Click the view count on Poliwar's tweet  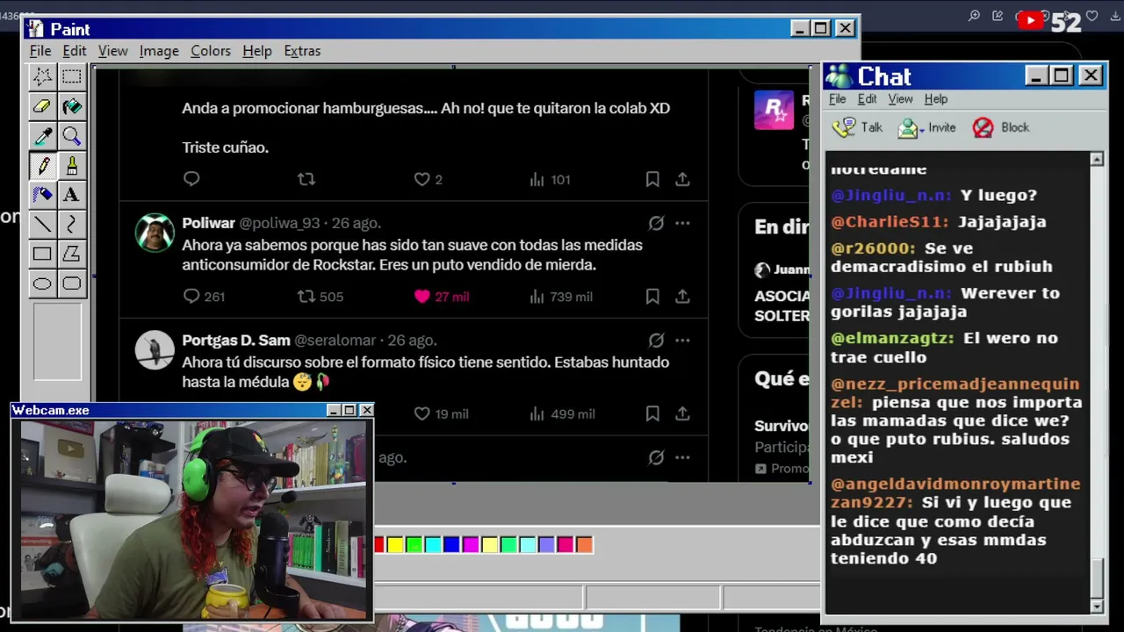[561, 297]
